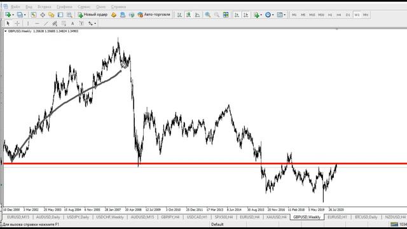The height and width of the screenshot is (229, 407).
Task: Expand the GBPUSD,Weekly chart title triangle
Action: pyautogui.click(x=6, y=31)
